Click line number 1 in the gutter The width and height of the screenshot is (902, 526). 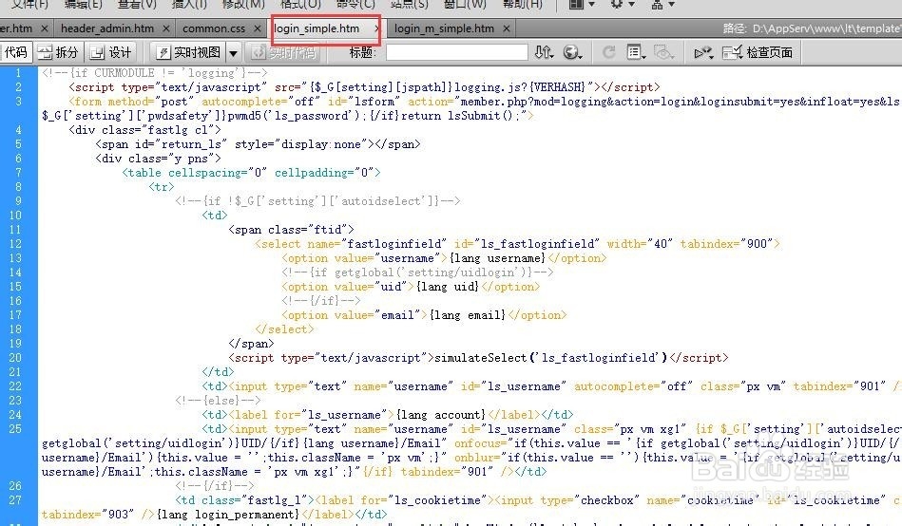point(18,73)
